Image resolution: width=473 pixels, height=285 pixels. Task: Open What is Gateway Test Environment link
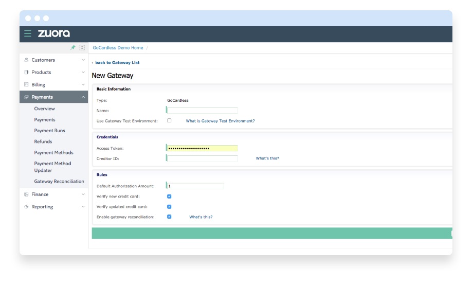pos(220,121)
